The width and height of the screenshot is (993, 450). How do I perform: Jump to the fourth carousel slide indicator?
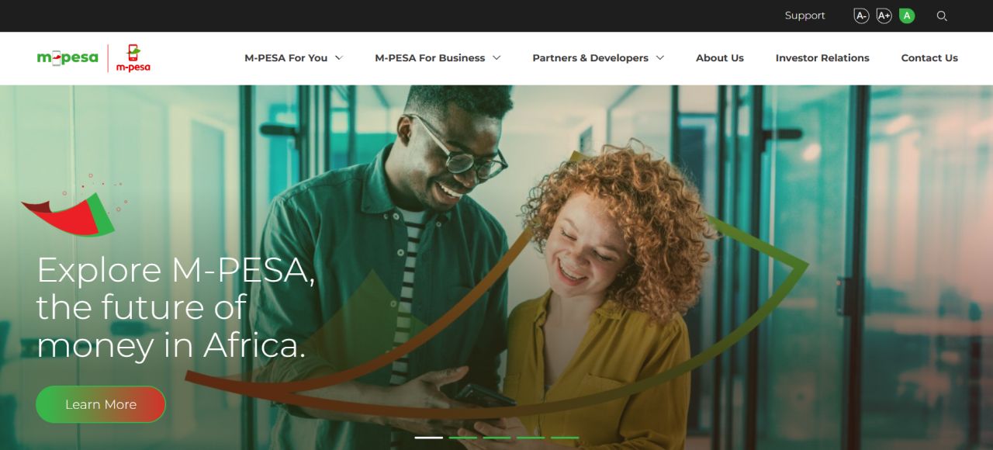click(x=531, y=438)
